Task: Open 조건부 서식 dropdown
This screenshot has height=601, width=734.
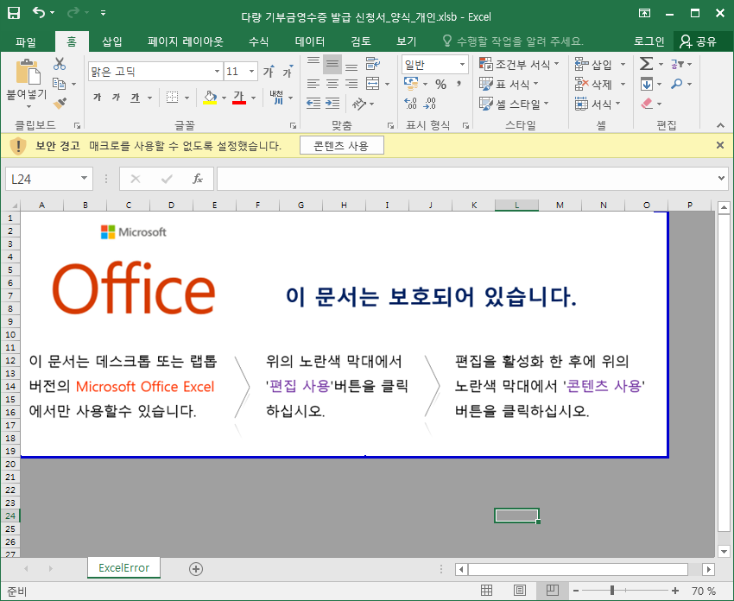Action: pyautogui.click(x=519, y=64)
